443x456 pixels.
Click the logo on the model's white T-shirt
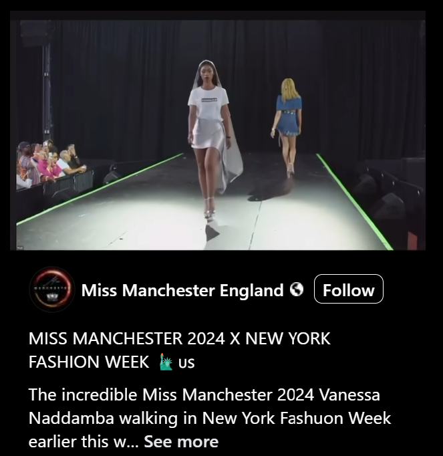[209, 100]
